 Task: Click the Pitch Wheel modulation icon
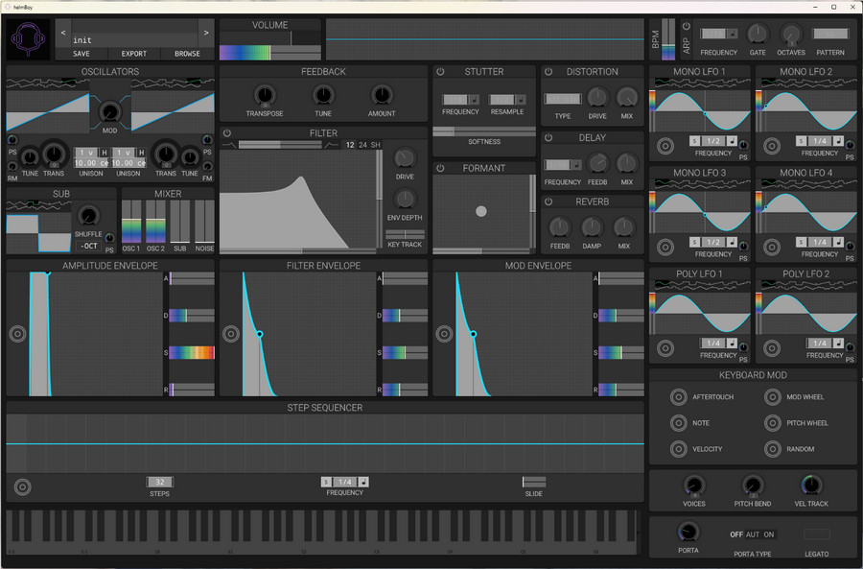coord(773,422)
